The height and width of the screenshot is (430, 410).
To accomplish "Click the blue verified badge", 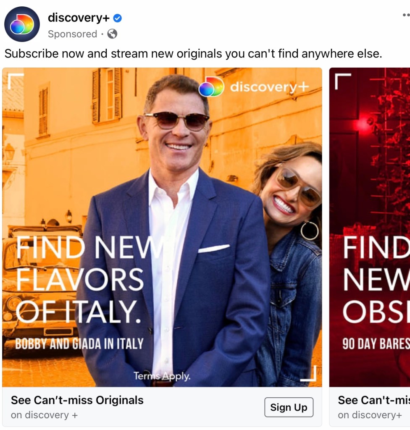I will pos(118,18).
